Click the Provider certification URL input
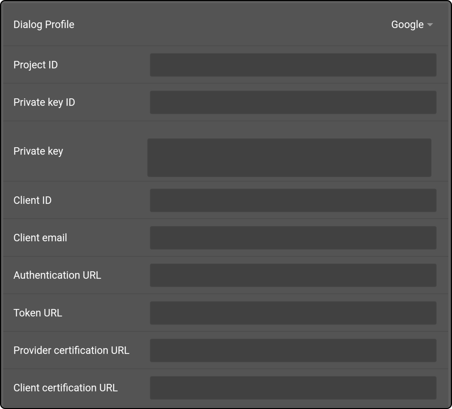Image resolution: width=452 pixels, height=409 pixels. (x=293, y=350)
